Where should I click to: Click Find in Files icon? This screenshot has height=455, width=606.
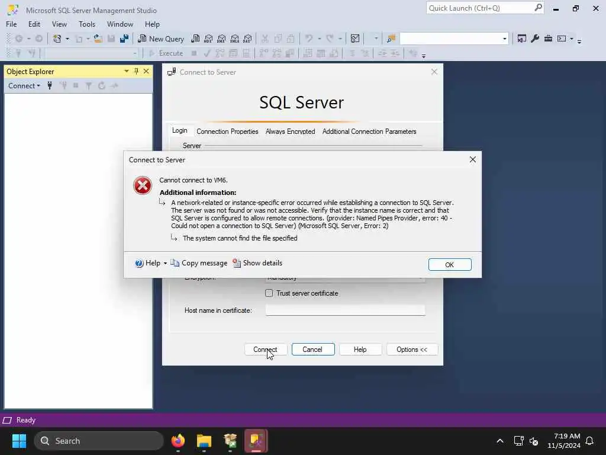tap(391, 39)
